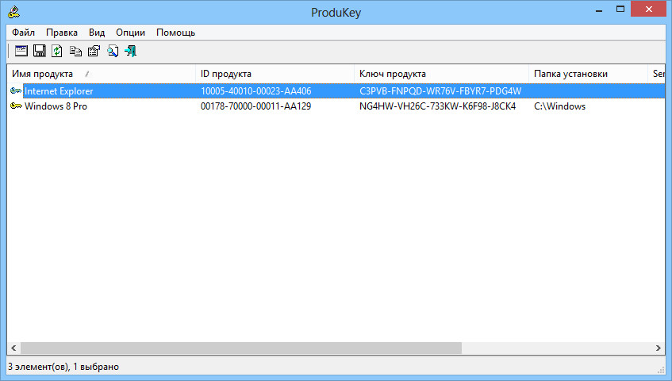The height and width of the screenshot is (381, 672).
Task: Click product ID 10005-40010-00023-AA406
Action: (x=255, y=90)
